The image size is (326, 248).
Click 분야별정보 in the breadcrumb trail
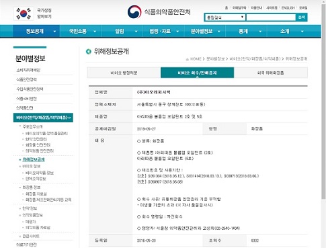[x=215, y=59]
